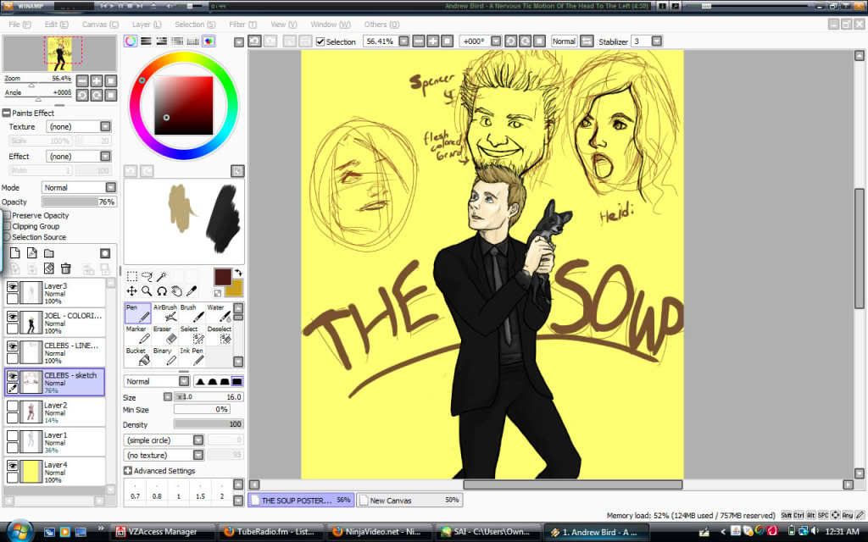Choose the Select brush tool
This screenshot has height=542, width=868.
point(192,335)
